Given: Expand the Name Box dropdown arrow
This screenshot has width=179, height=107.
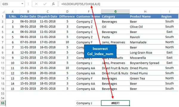Looking at the screenshot, I should (x=22, y=4).
